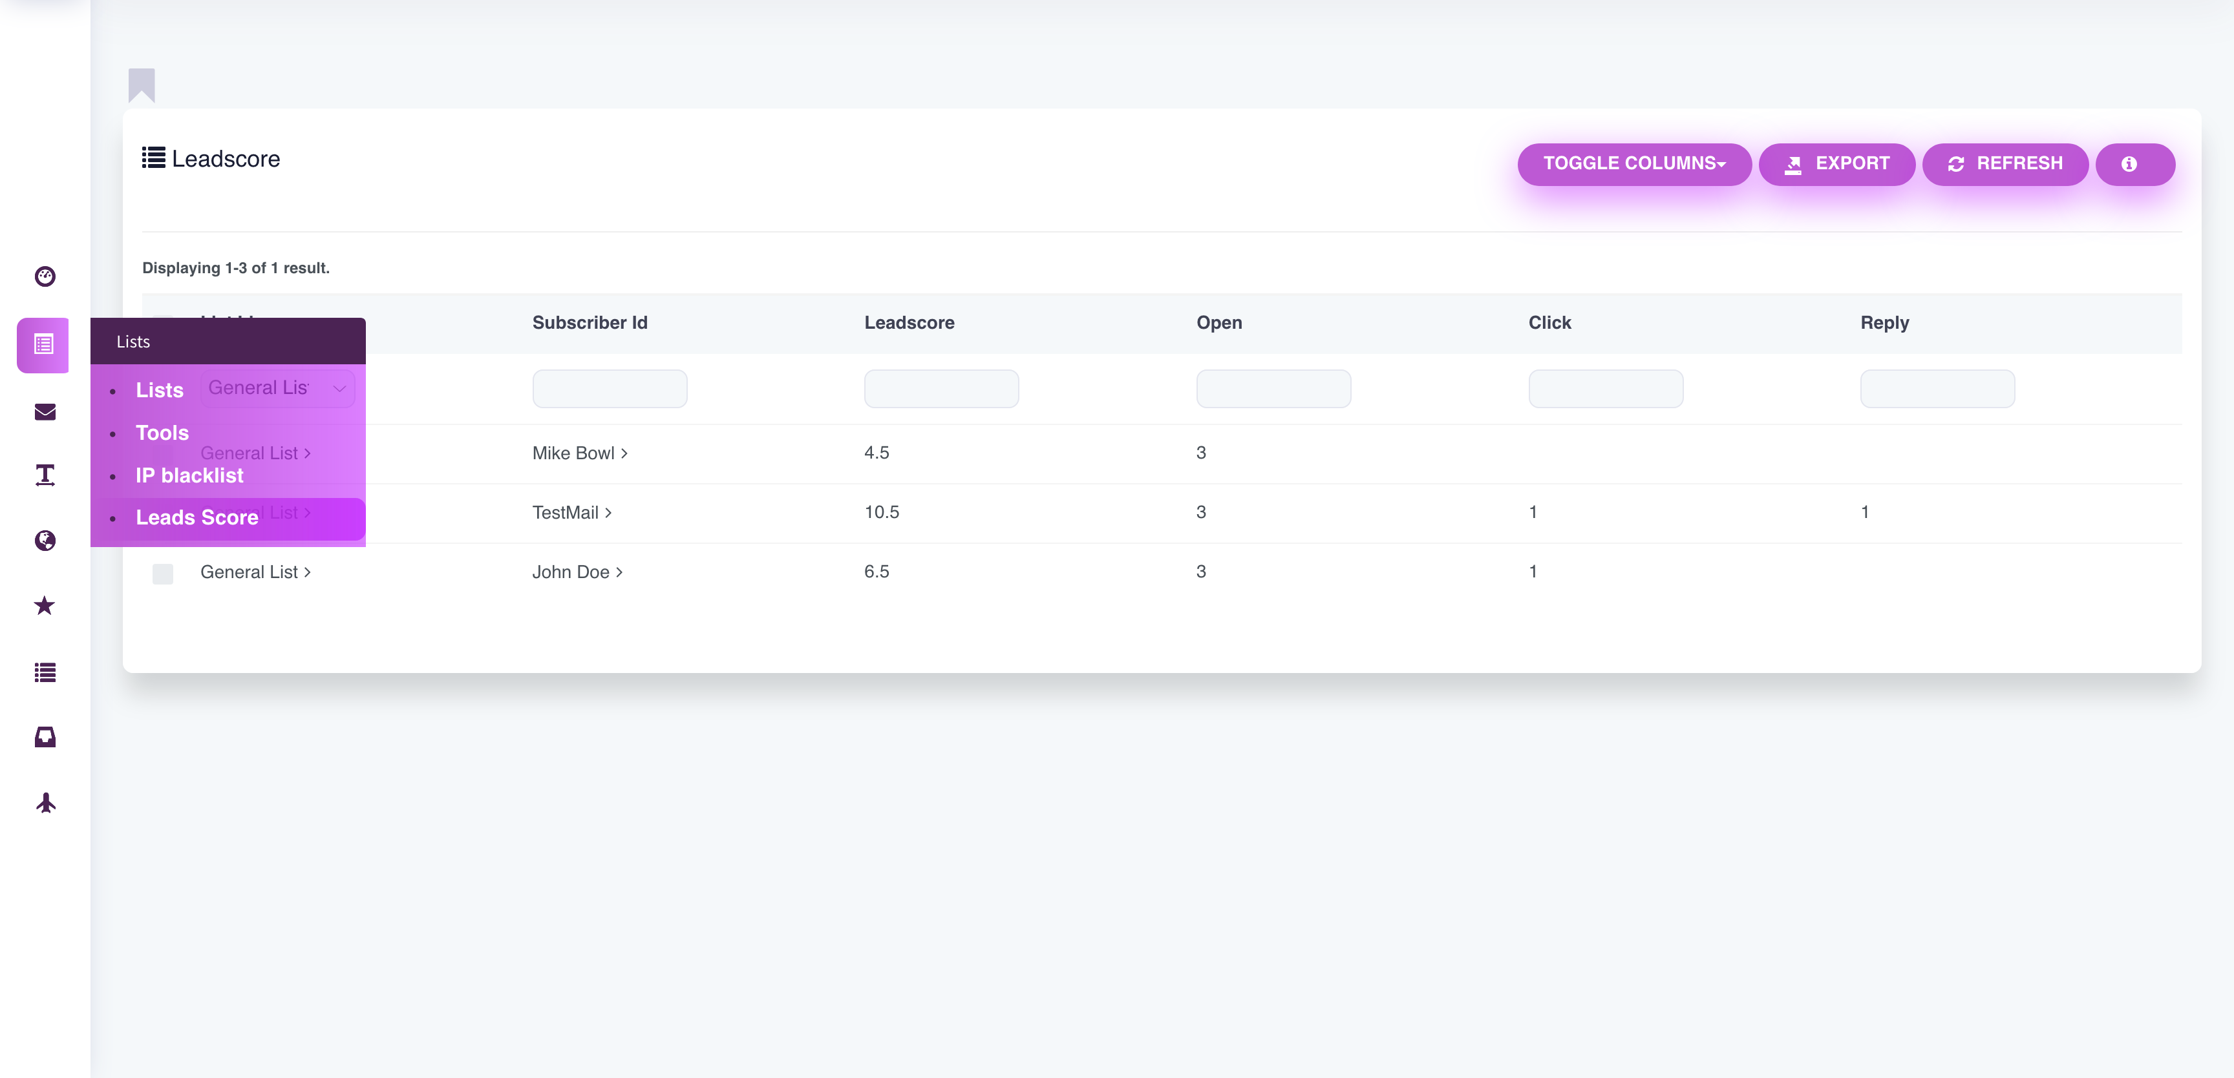Click the envelope campaigns sidebar icon
The height and width of the screenshot is (1078, 2234).
pos(45,411)
